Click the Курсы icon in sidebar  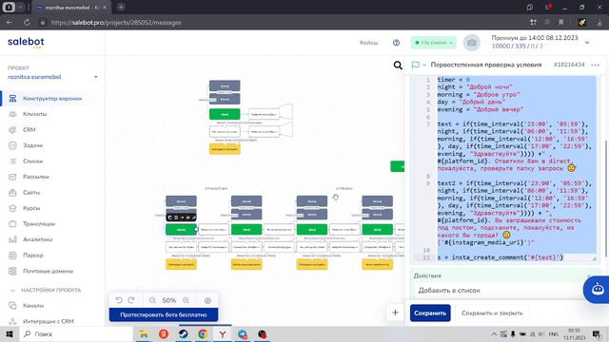(12, 208)
